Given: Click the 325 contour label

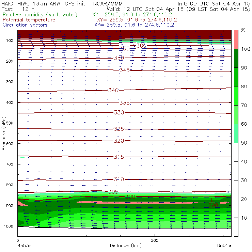Looking at the screenshot, I should point(119,129).
